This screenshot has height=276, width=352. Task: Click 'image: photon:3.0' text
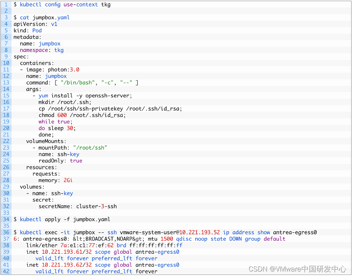[53, 70]
